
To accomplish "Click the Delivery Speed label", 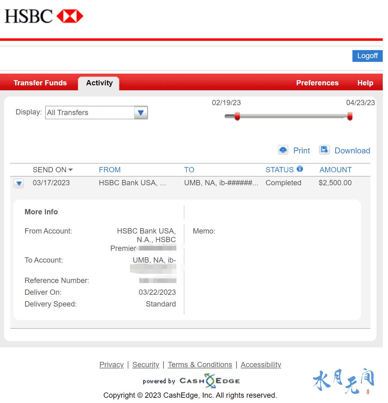I will (x=51, y=304).
